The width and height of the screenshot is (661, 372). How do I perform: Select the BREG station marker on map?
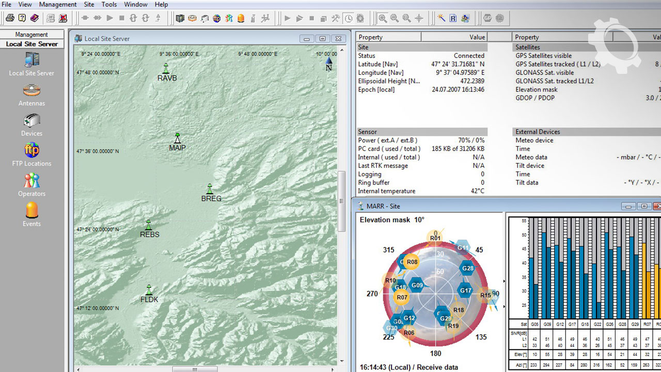click(x=210, y=189)
